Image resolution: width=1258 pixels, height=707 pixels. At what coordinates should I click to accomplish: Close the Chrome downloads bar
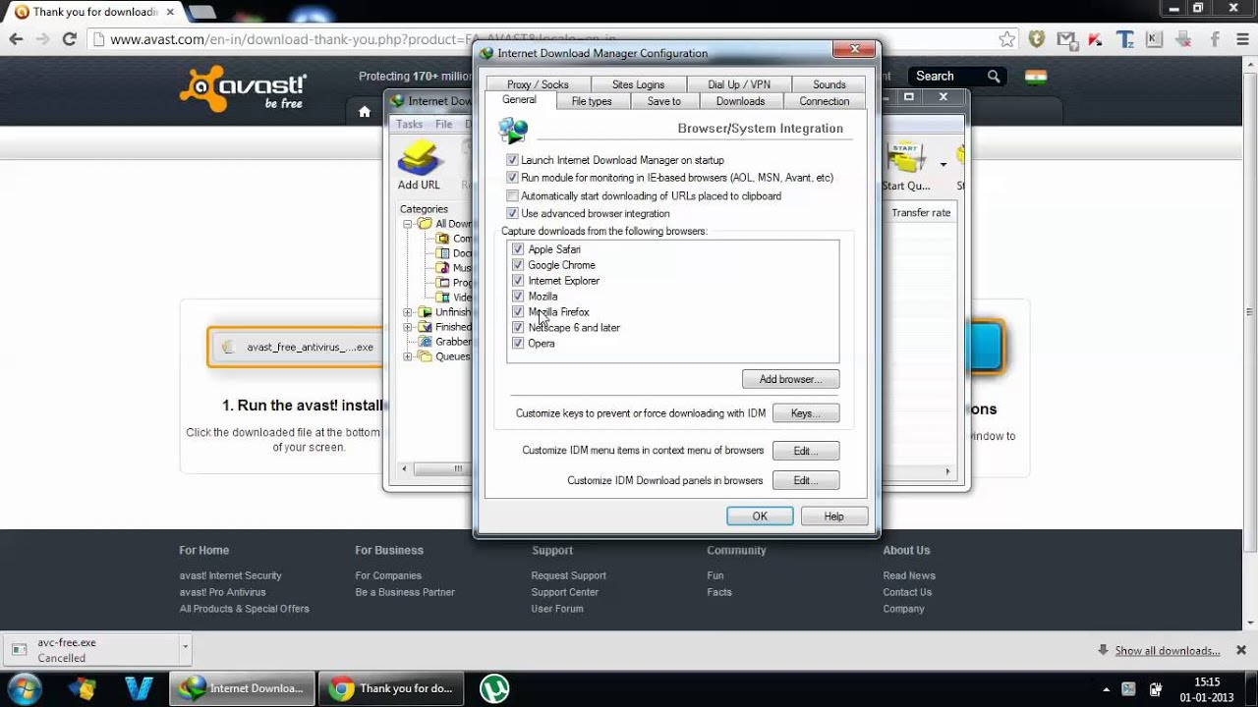click(1241, 650)
